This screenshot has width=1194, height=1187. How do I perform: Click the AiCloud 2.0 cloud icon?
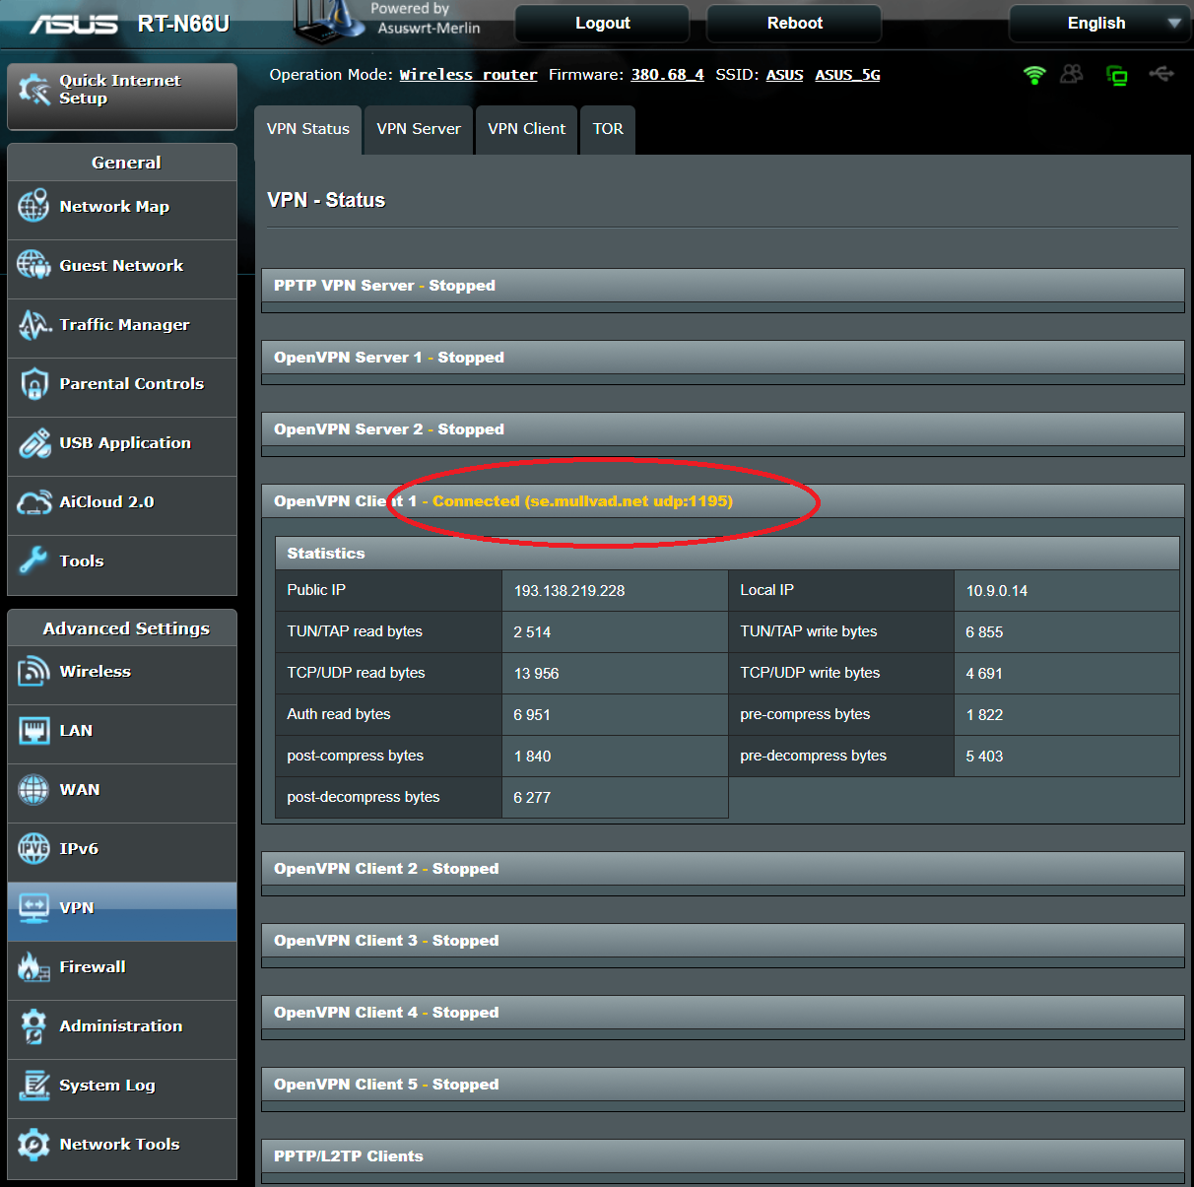tap(33, 502)
